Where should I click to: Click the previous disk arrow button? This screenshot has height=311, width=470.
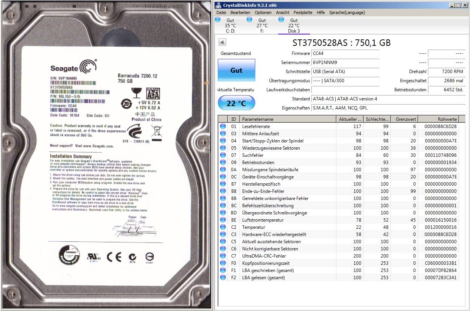pos(223,42)
